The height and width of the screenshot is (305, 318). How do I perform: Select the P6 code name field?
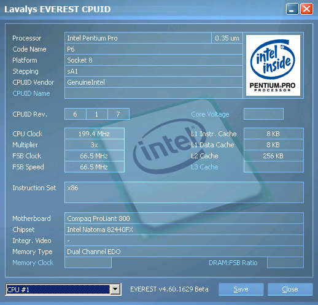pos(153,49)
